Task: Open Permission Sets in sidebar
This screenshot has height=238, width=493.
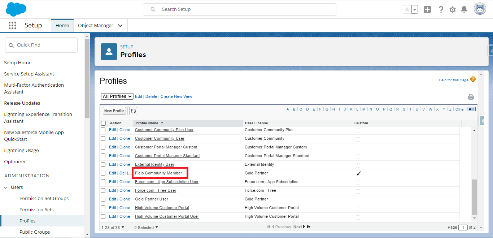Action: 36,209
